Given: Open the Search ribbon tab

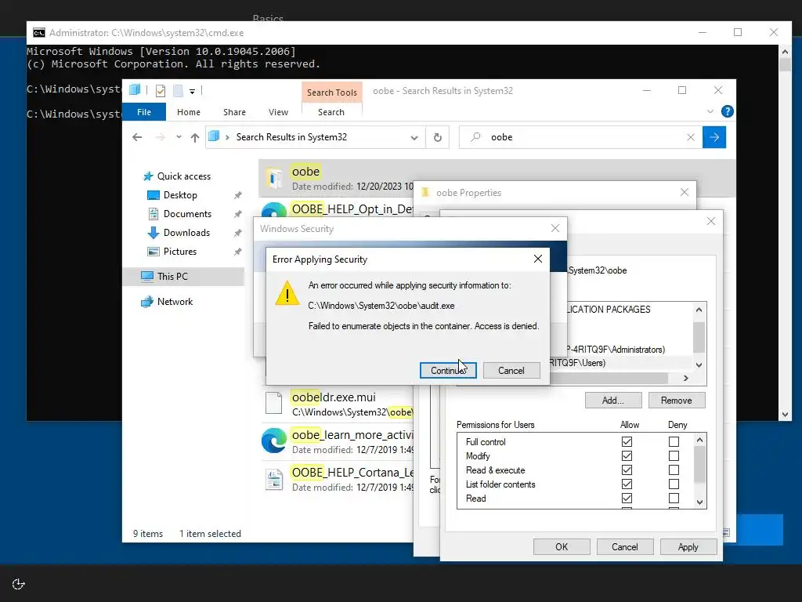Looking at the screenshot, I should pyautogui.click(x=331, y=111).
